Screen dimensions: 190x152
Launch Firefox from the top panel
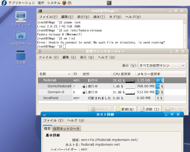[64, 3]
